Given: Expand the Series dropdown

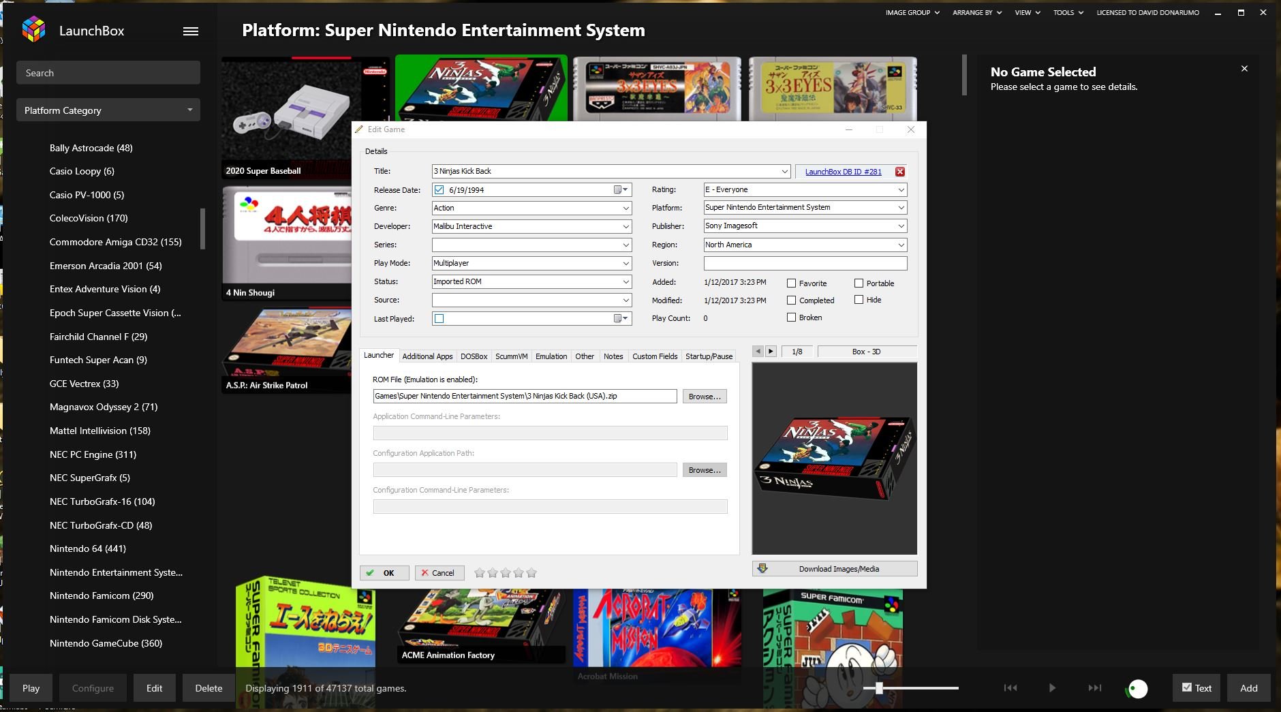Looking at the screenshot, I should 626,245.
